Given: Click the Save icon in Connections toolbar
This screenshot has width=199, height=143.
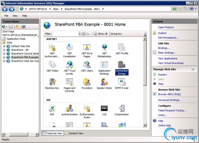Looking at the screenshot, I should tap(11, 26).
